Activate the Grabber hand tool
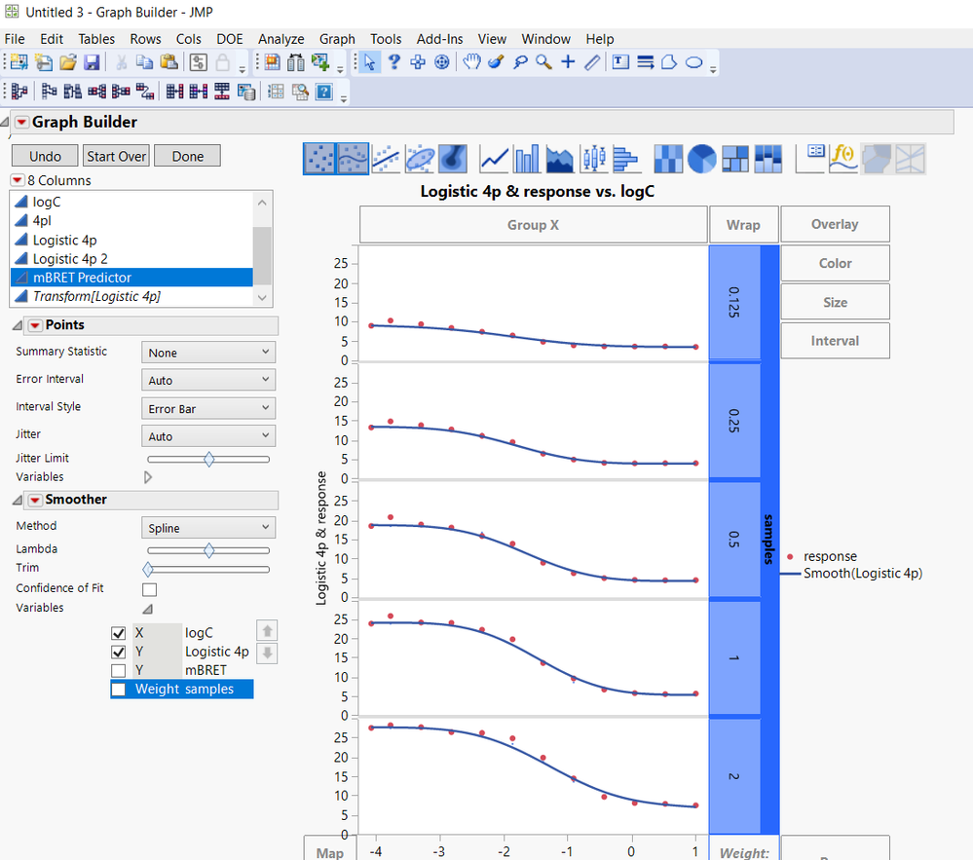Viewport: 973px width, 860px height. tap(472, 62)
